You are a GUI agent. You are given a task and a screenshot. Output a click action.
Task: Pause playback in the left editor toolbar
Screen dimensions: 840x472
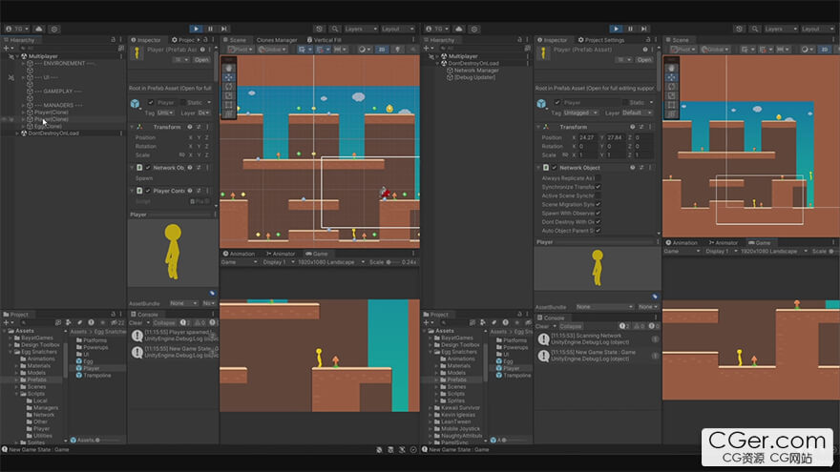pyautogui.click(x=211, y=29)
